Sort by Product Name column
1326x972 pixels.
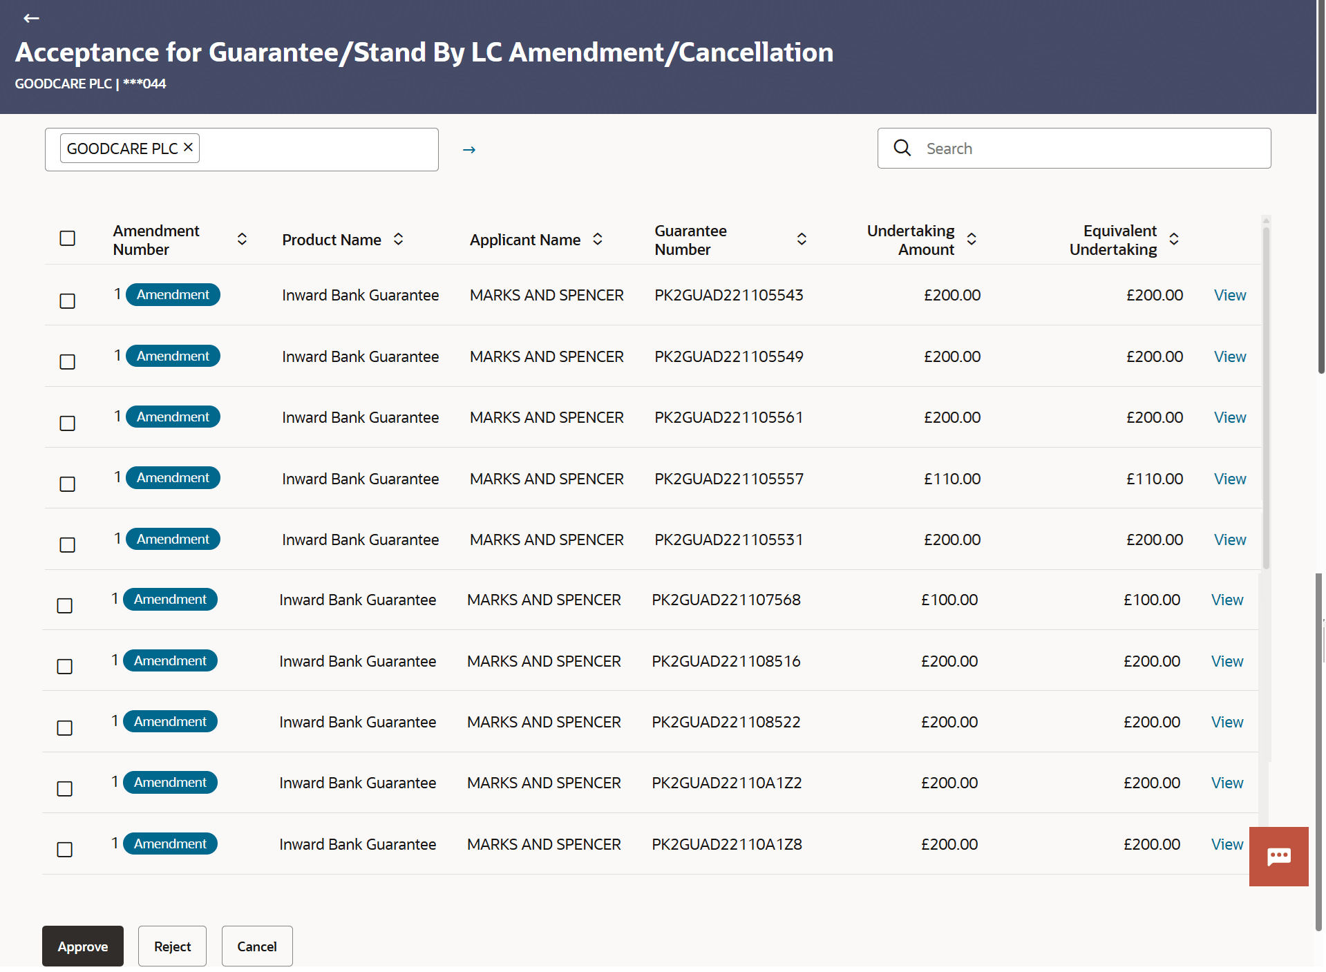(399, 239)
